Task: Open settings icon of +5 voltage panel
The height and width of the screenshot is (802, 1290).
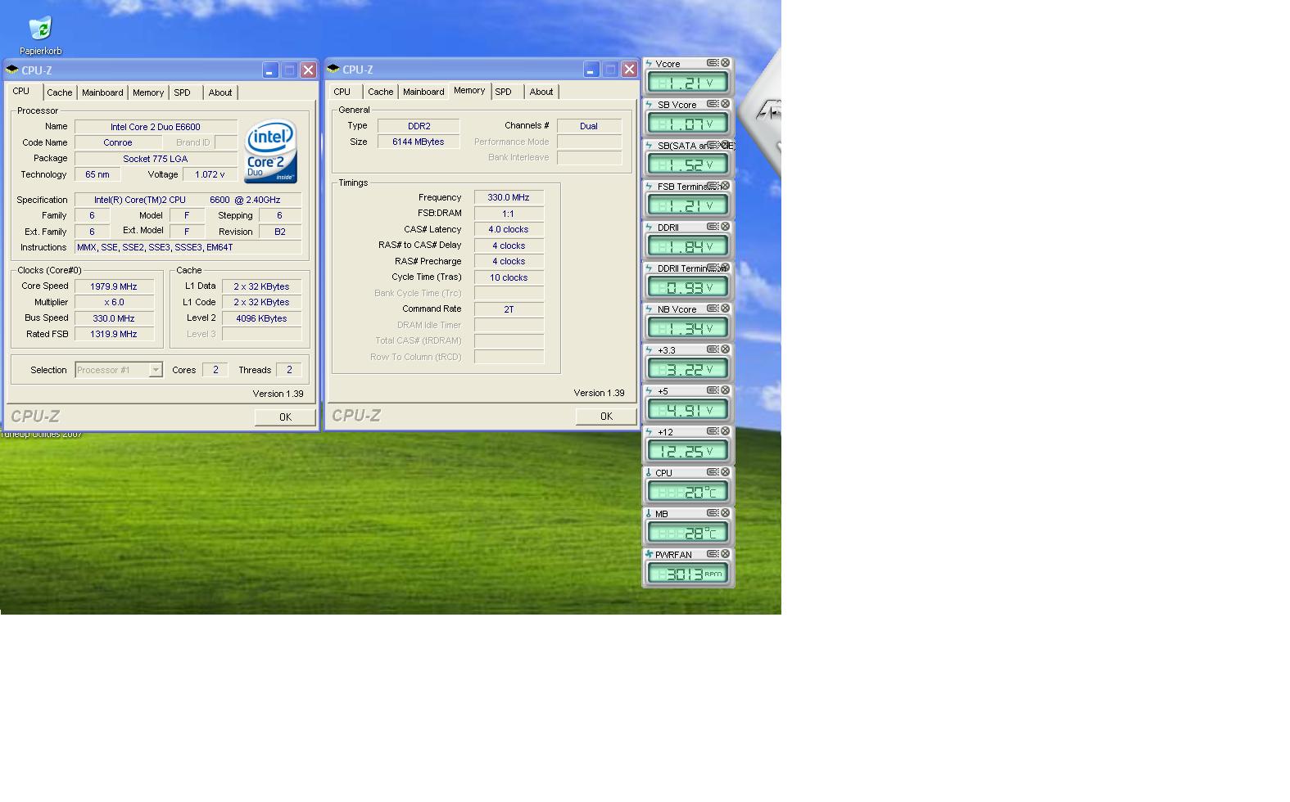Action: click(x=713, y=390)
